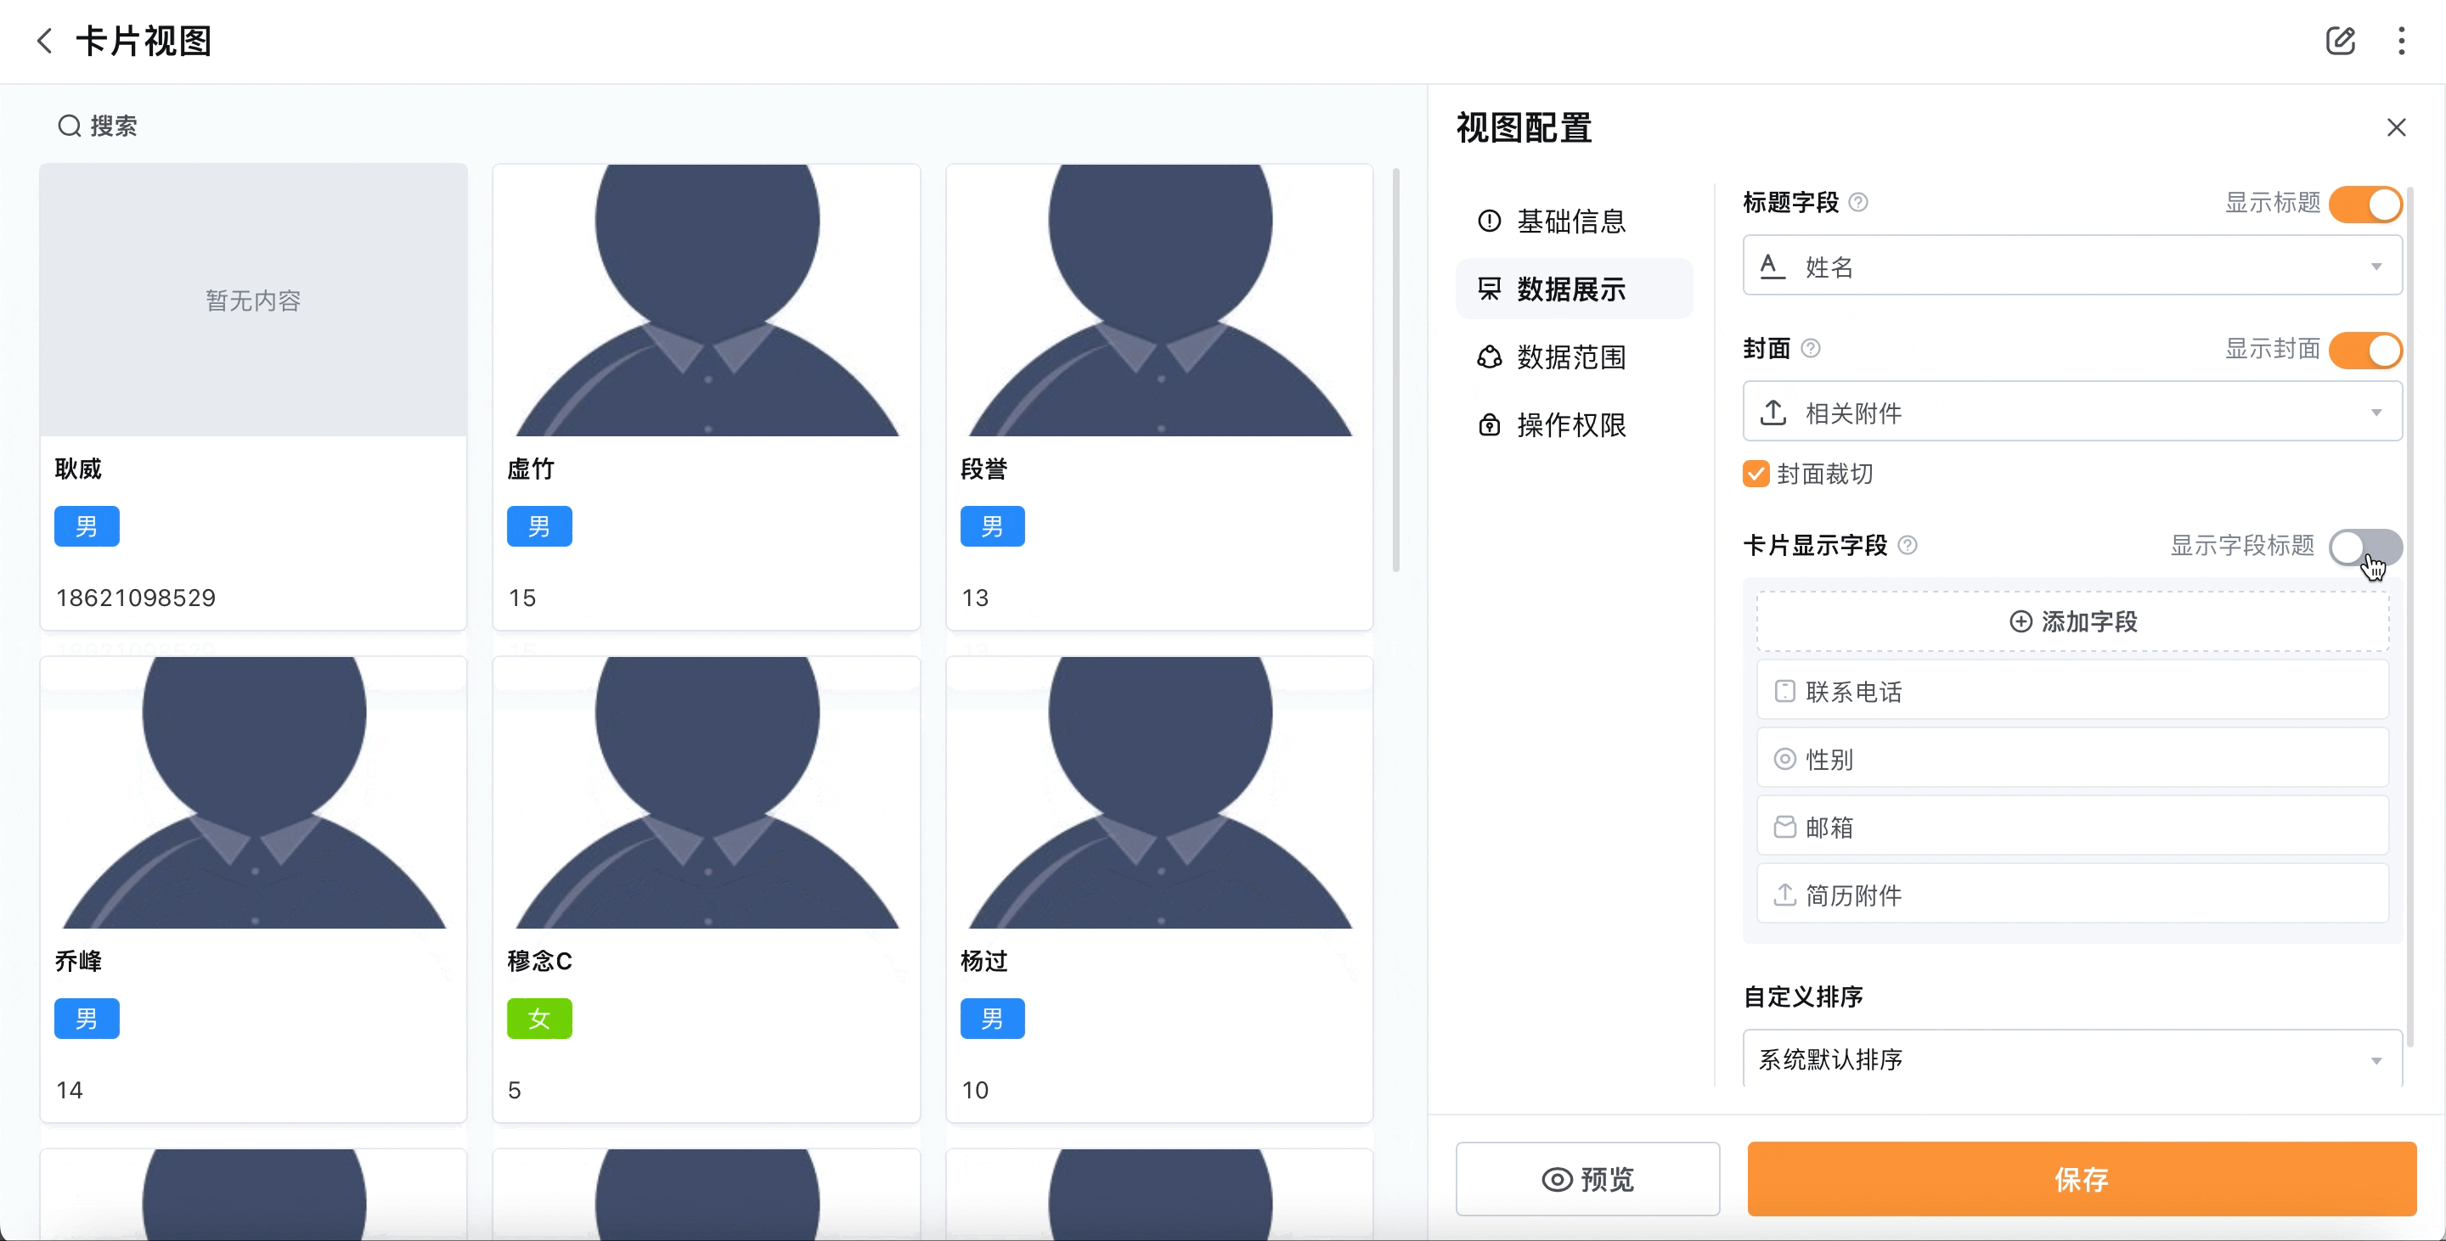This screenshot has width=2446, height=1241.
Task: Click the 卡片视图 page title
Action: (144, 41)
